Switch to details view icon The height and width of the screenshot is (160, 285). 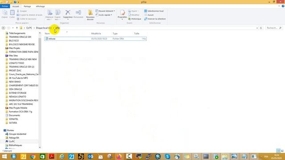[278, 151]
